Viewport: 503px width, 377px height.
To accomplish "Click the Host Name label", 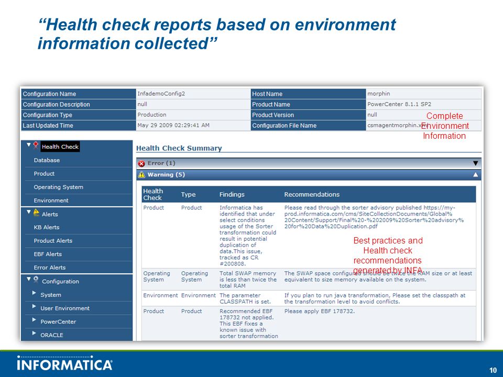I will [x=267, y=94].
